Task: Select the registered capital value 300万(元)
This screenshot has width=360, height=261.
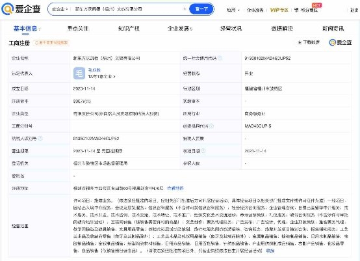Action: click(x=82, y=101)
